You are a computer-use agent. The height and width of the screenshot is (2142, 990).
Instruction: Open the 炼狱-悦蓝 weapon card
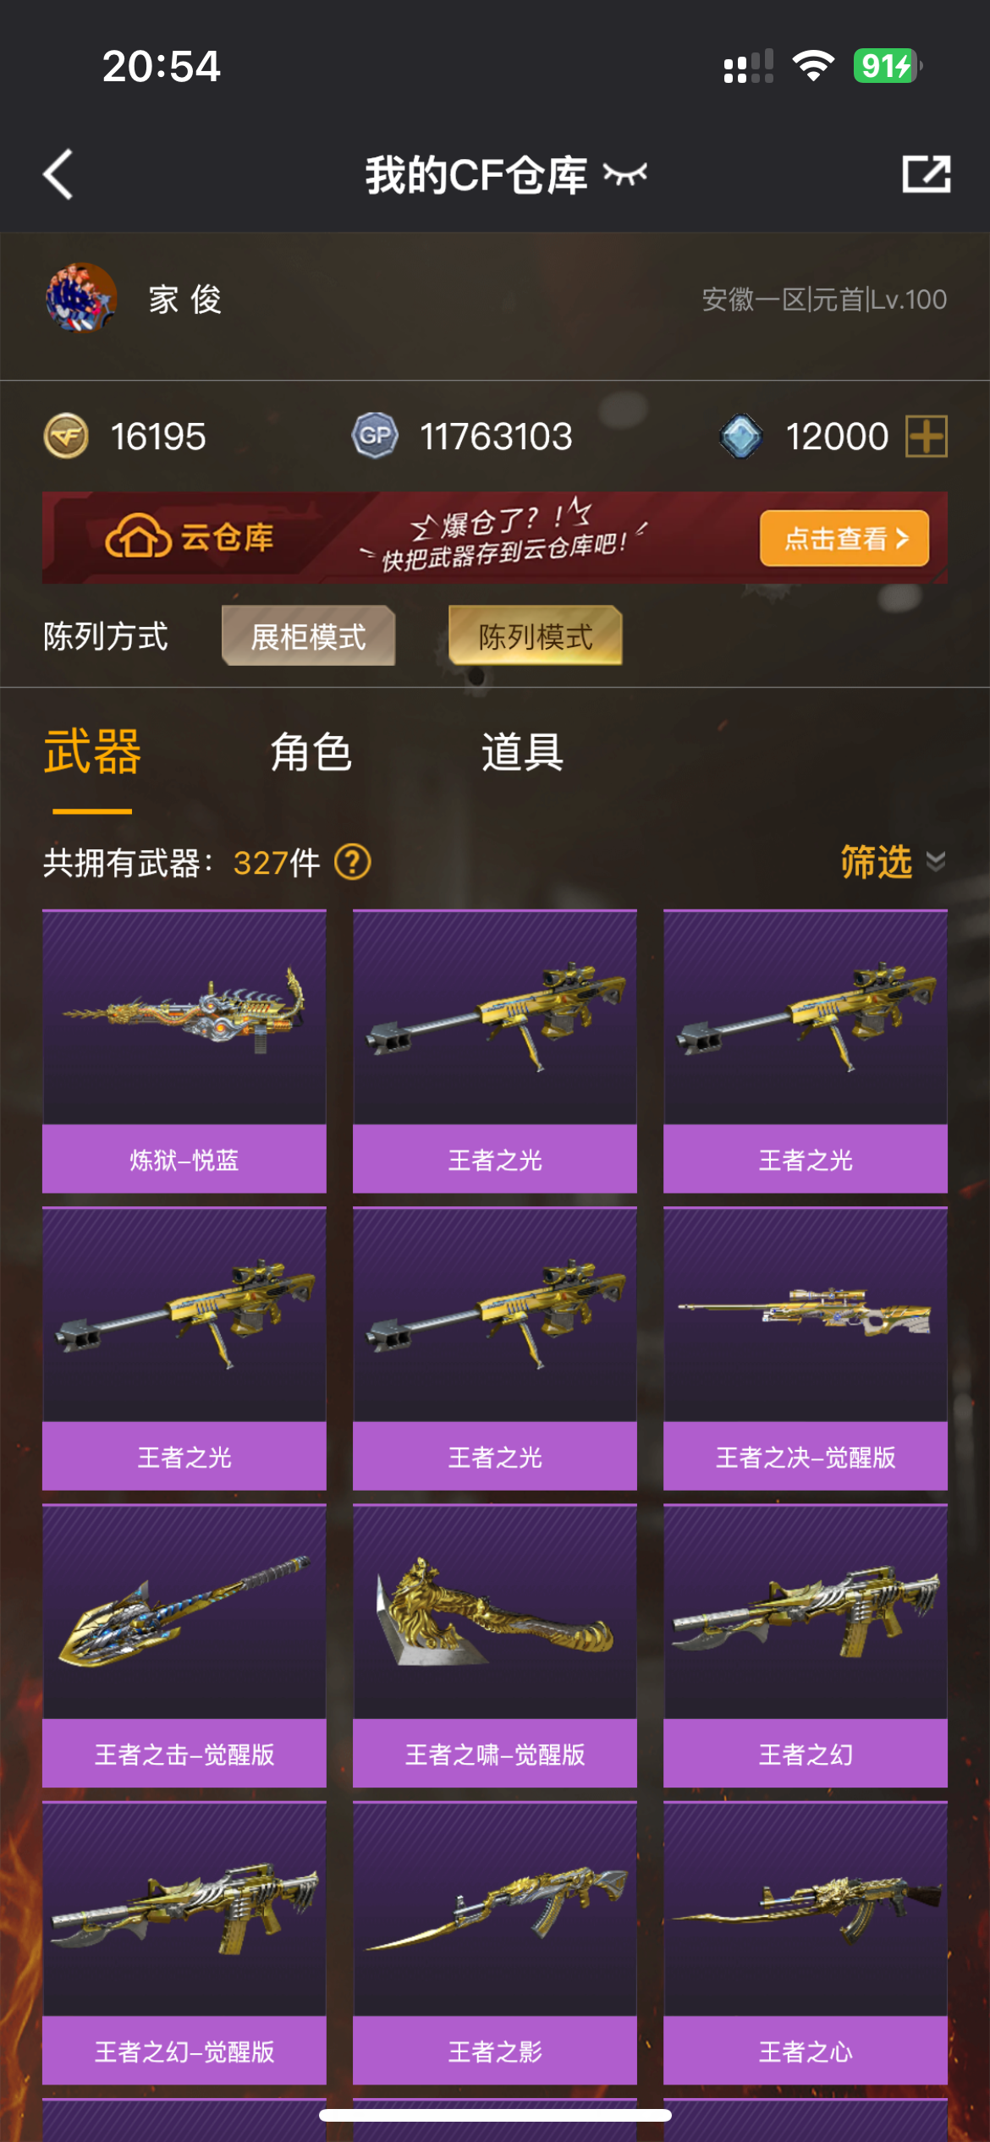(184, 1052)
